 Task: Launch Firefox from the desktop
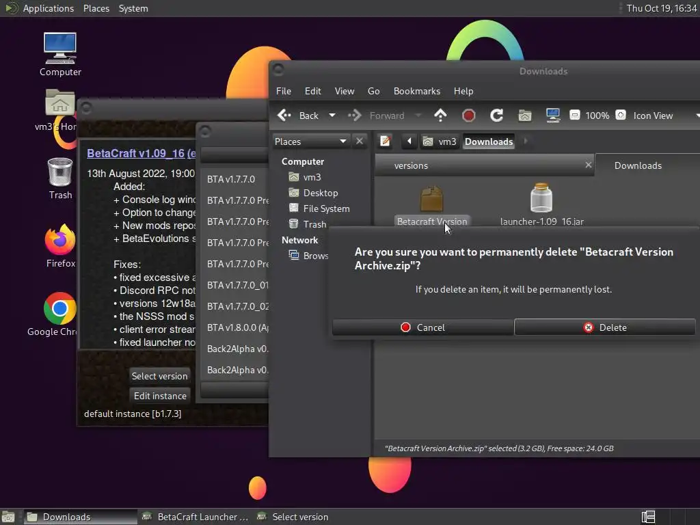coord(60,245)
